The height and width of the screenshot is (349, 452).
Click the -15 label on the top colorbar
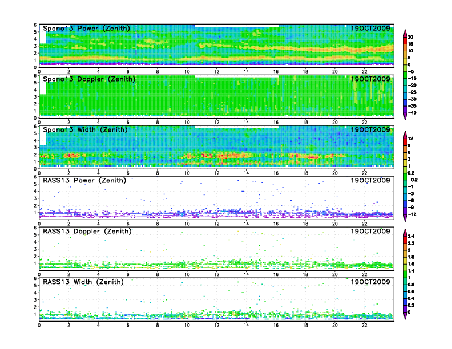click(412, 78)
